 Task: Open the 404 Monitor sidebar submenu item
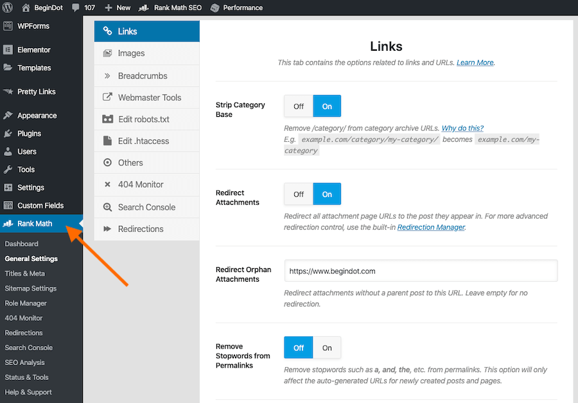[23, 318]
